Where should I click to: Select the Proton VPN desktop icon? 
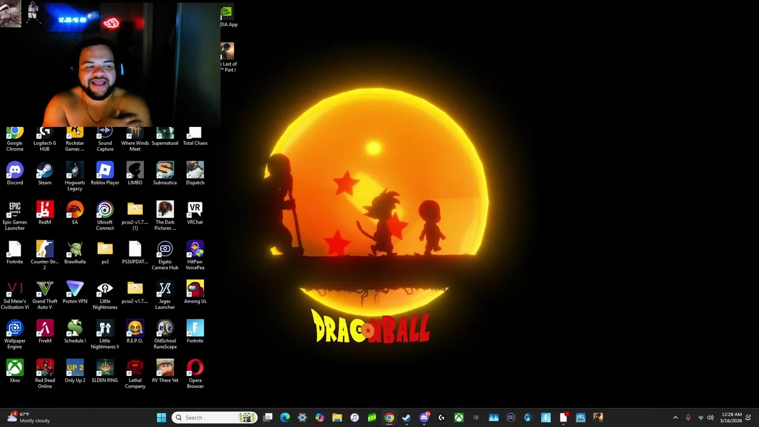click(75, 292)
